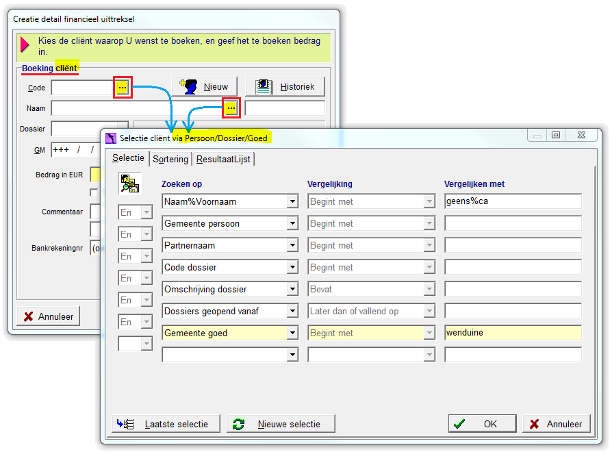Viewport: 612px width, 454px height.
Task: Open client lookup button beside Code field
Action: [x=123, y=87]
